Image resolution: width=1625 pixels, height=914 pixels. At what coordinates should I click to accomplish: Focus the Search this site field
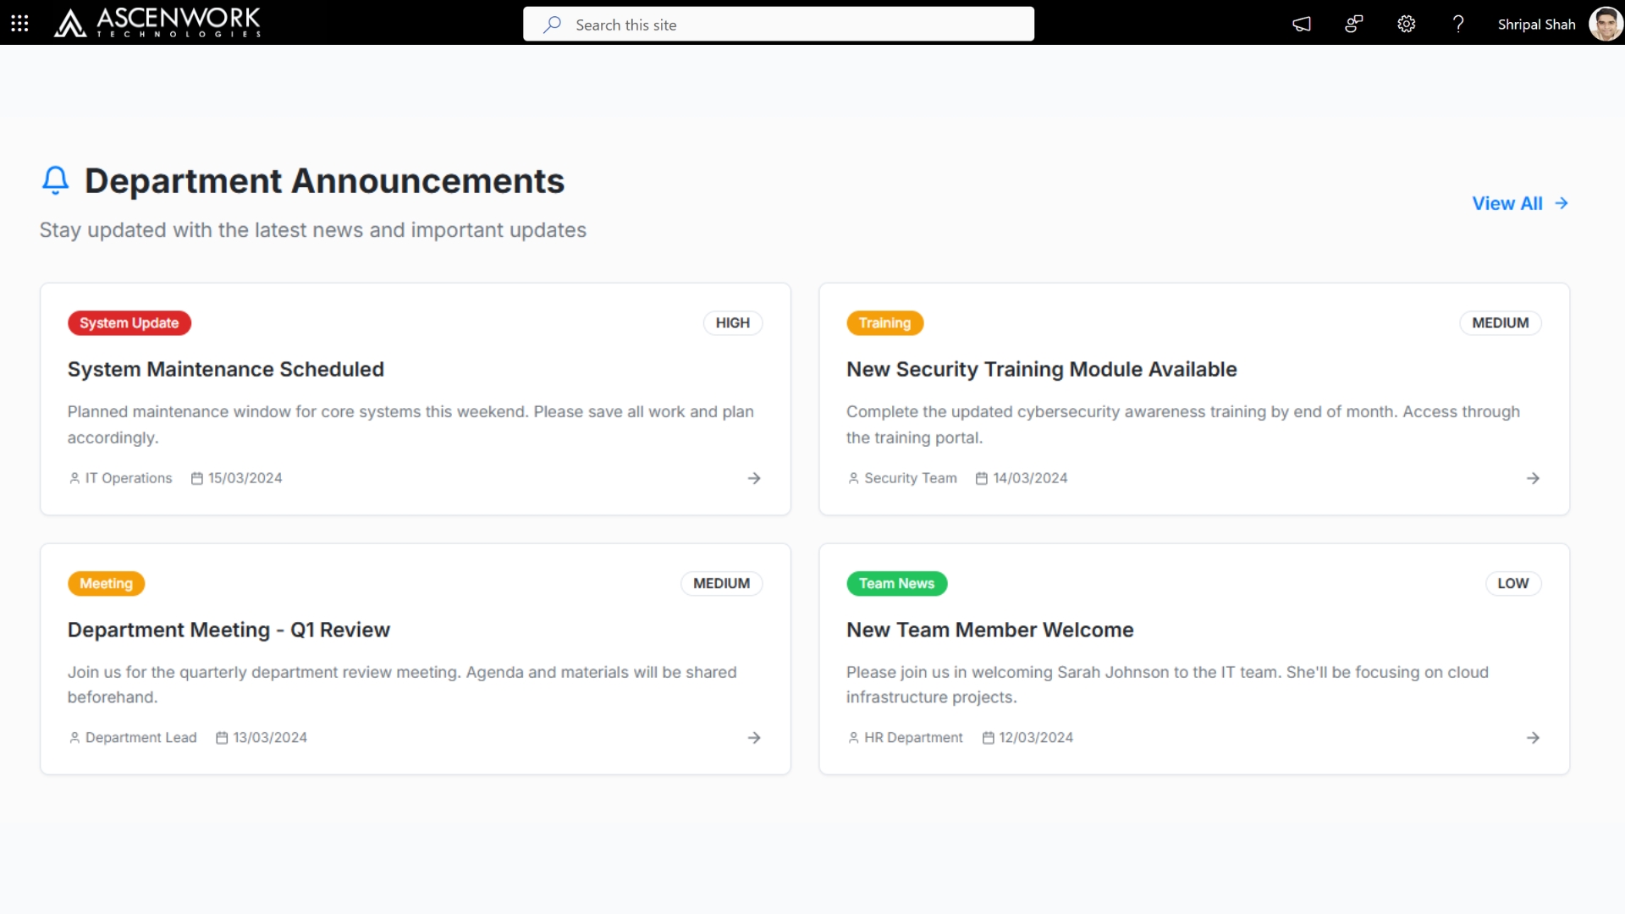(x=779, y=25)
